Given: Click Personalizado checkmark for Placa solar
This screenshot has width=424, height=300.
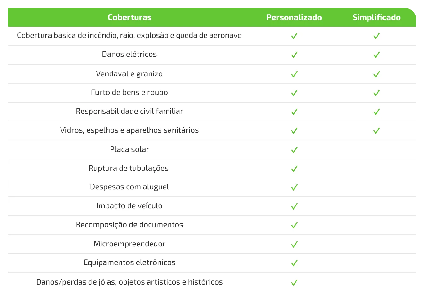Looking at the screenshot, I should (x=294, y=150).
